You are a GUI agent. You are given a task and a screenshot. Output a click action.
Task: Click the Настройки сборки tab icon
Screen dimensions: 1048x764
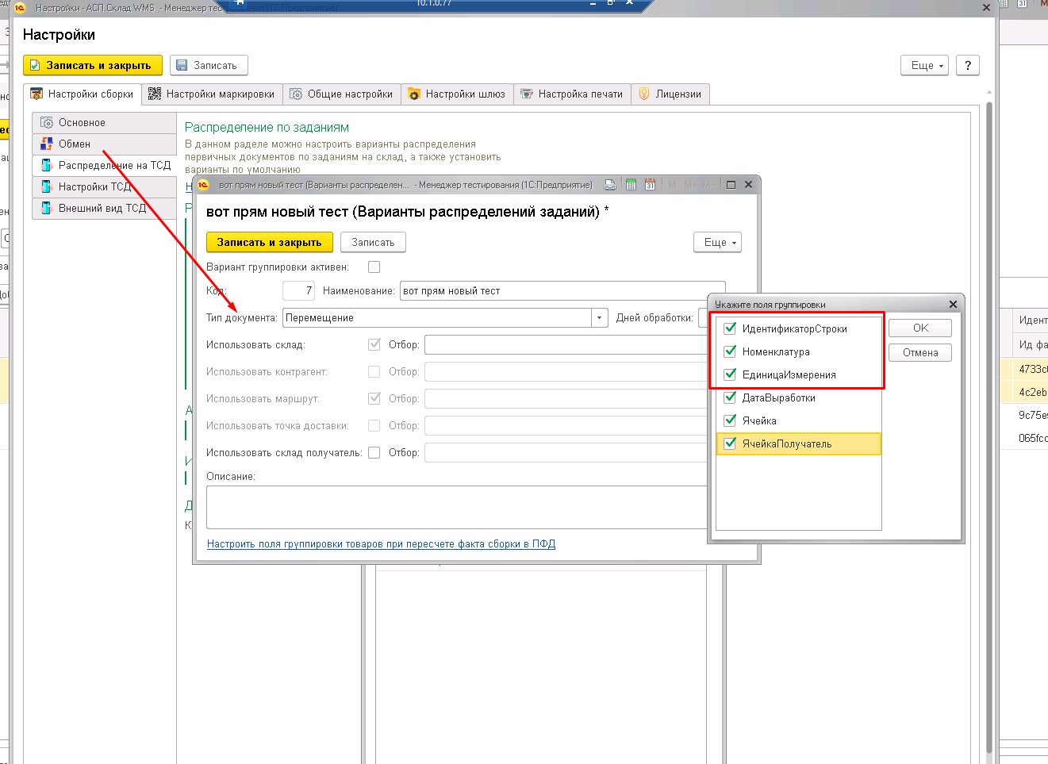36,94
